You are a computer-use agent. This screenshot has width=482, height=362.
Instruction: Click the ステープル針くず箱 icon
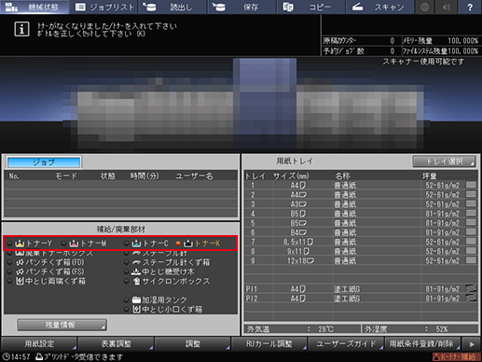pos(136,262)
